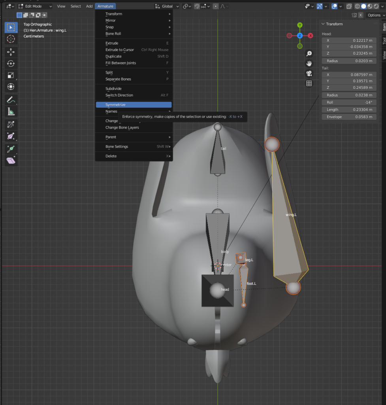Collapse the Transform panel
The width and height of the screenshot is (386, 405).
[x=323, y=24]
